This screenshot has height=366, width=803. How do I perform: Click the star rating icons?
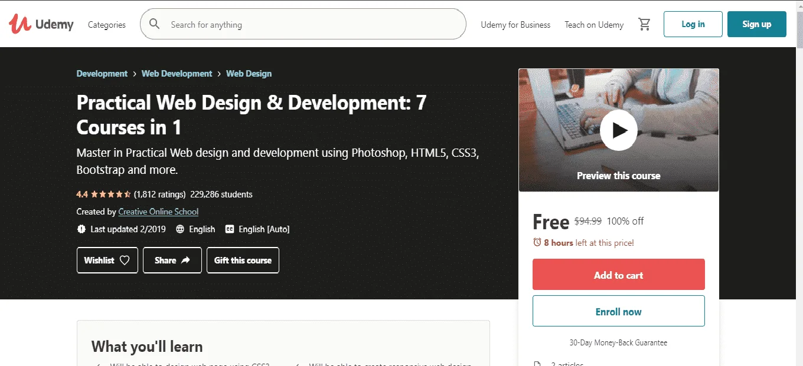110,194
